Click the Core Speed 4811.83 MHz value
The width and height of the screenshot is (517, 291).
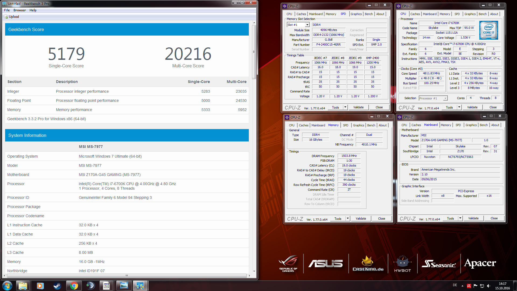coord(431,74)
